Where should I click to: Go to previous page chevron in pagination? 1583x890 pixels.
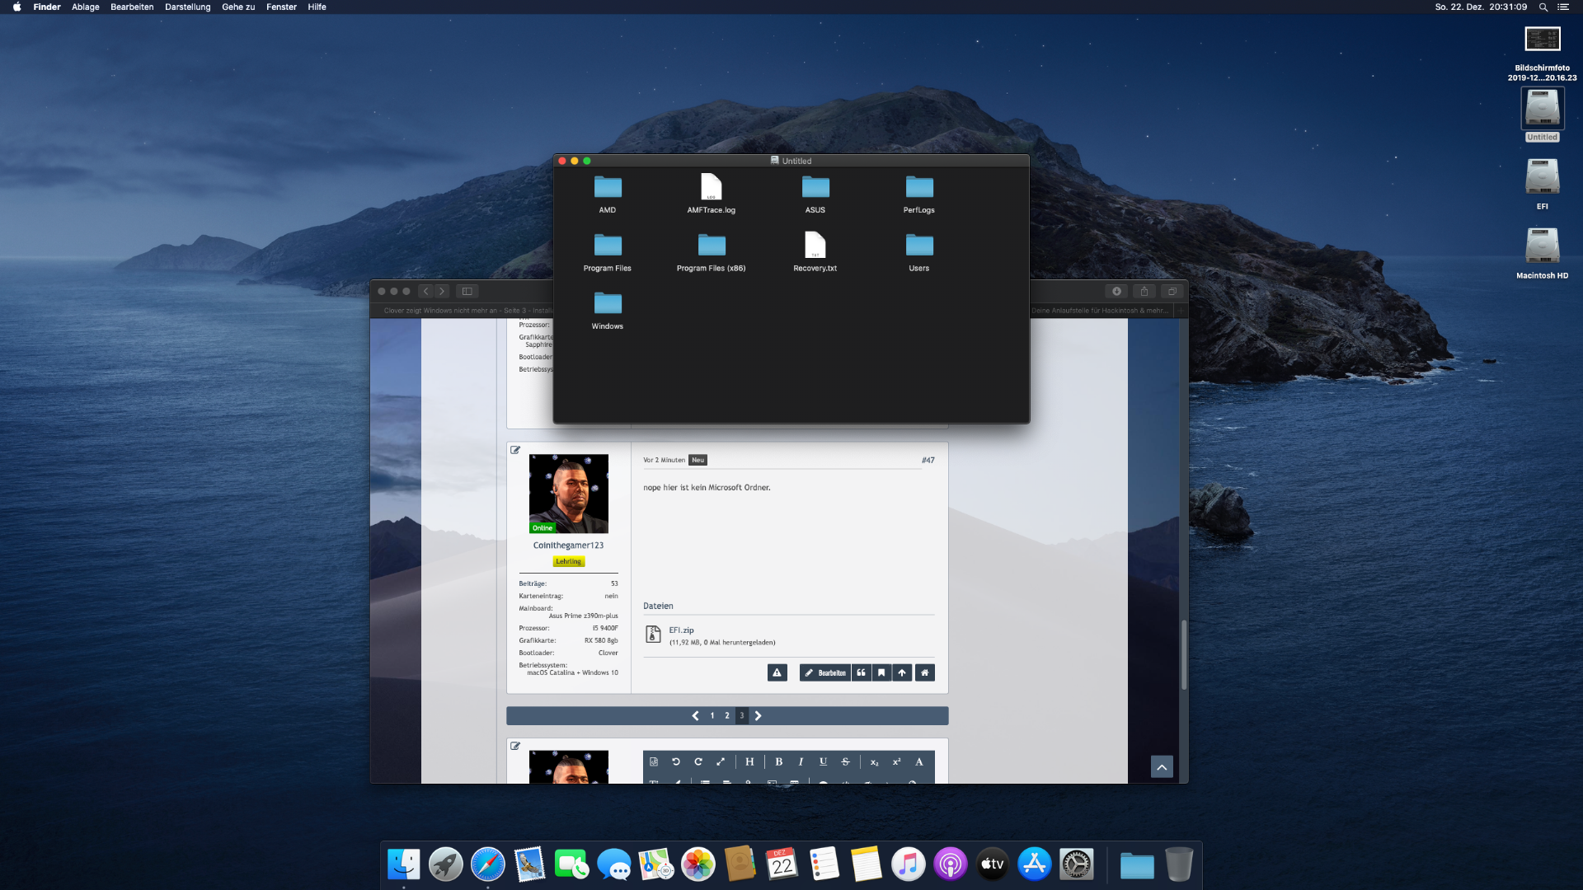point(695,716)
